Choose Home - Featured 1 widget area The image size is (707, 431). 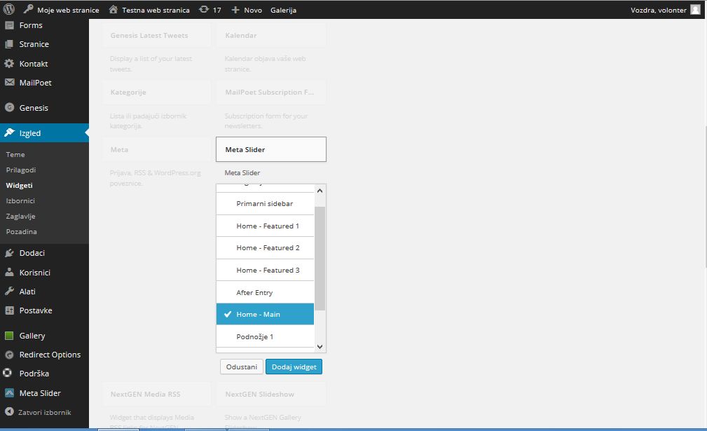[265, 226]
